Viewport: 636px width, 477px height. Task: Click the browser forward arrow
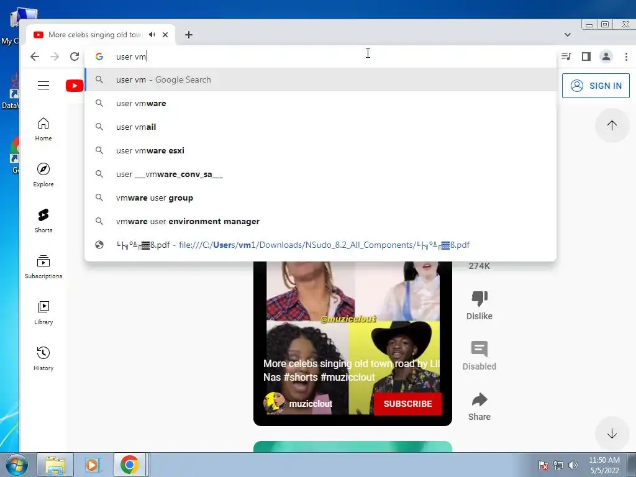click(55, 57)
